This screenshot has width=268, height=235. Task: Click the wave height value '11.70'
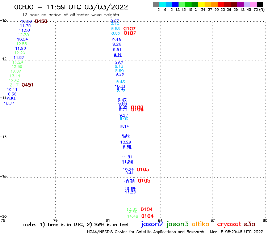(25, 26)
